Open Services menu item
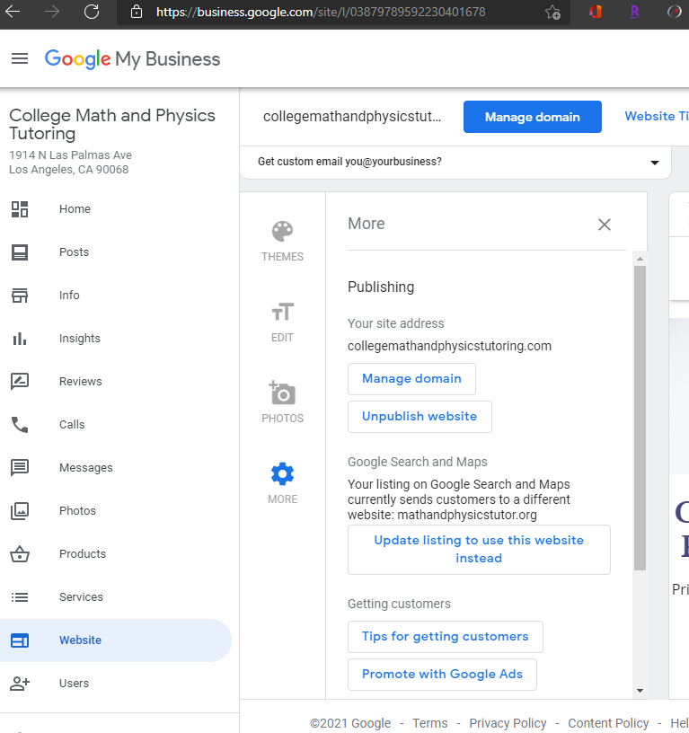This screenshot has width=689, height=733. (81, 597)
